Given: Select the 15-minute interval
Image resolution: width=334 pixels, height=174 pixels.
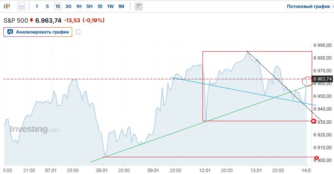Looking at the screenshot, I should point(57,7).
